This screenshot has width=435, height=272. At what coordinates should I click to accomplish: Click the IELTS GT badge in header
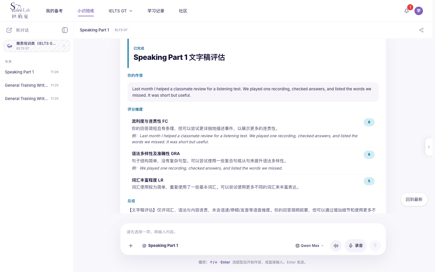[121, 30]
